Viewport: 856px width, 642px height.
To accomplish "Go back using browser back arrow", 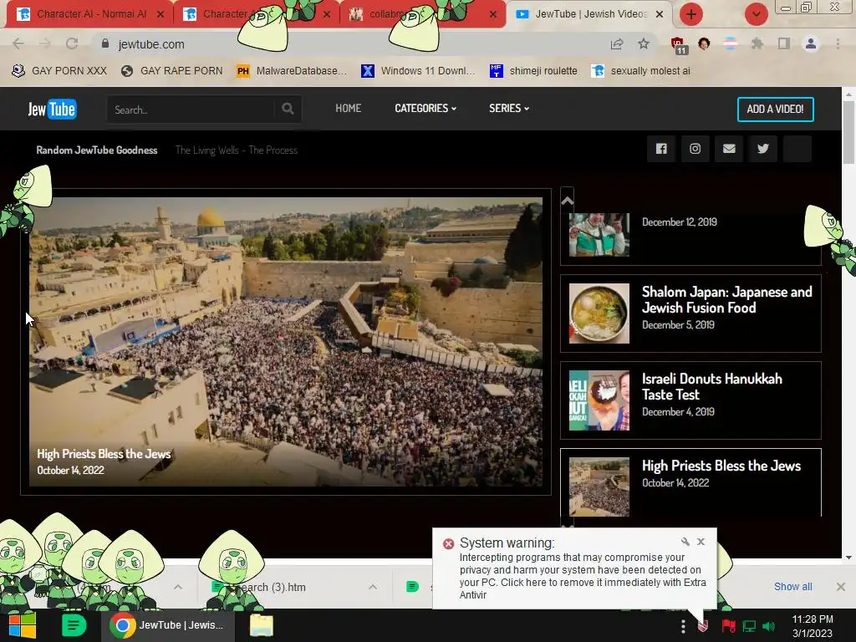I will 18,43.
